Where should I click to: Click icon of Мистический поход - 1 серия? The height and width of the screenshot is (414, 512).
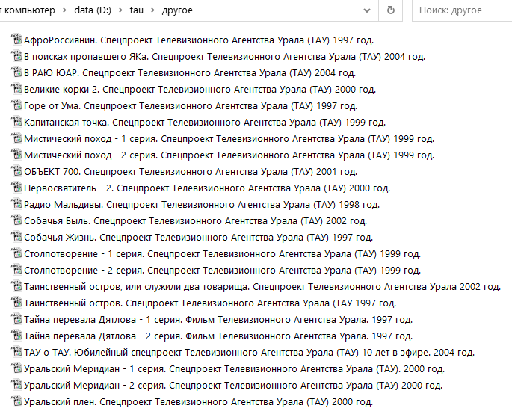[16, 138]
